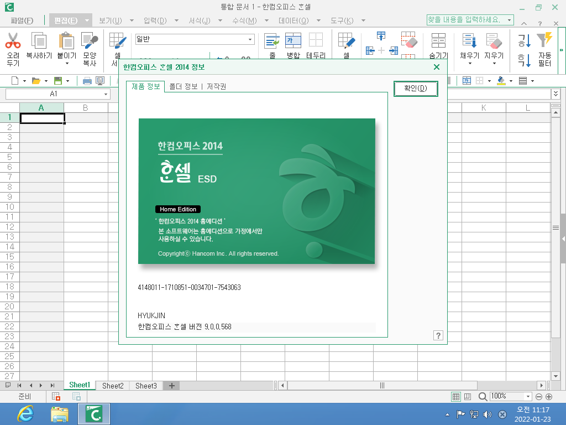
Task: Click the Paste (붙이기) clipboard icon
Action: 66,40
